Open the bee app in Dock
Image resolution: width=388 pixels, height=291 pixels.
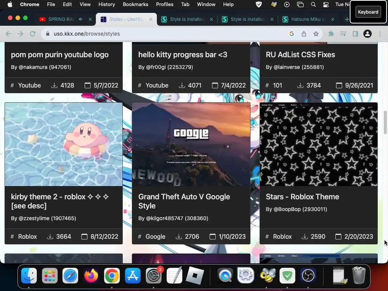pyautogui.click(x=267, y=275)
